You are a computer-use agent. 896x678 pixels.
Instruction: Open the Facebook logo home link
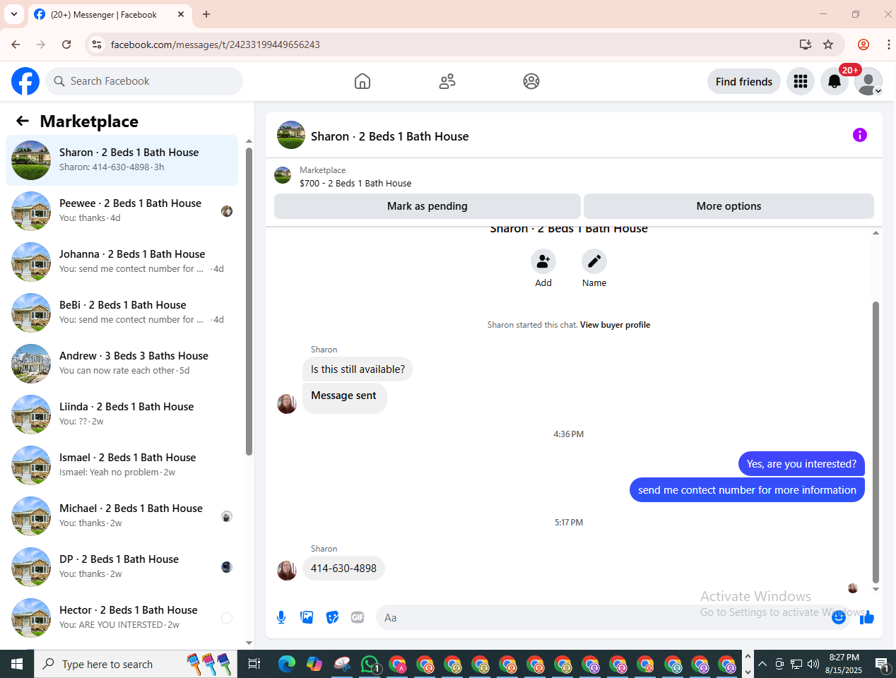coord(25,81)
